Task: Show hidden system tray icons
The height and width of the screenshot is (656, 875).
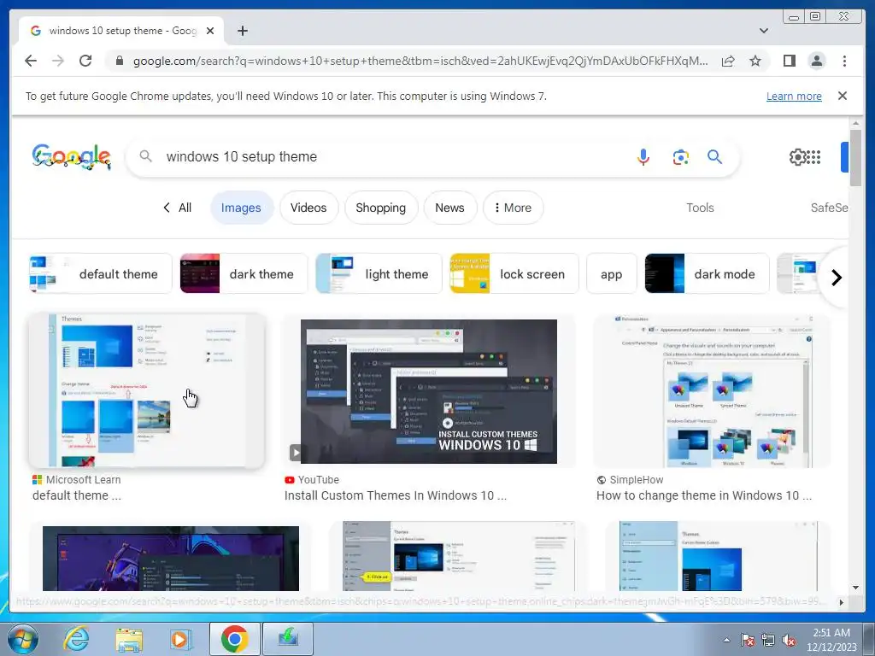Action: click(x=726, y=640)
